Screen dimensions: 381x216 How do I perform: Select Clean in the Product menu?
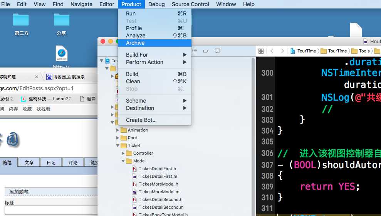point(154,81)
